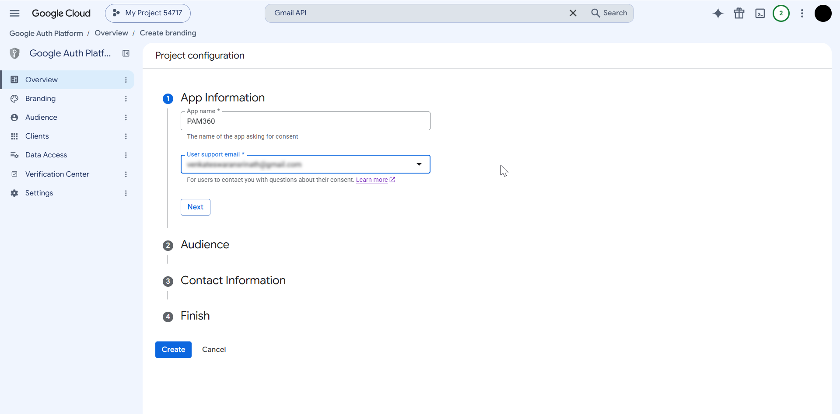Open the My Project 54717 project picker

[148, 13]
